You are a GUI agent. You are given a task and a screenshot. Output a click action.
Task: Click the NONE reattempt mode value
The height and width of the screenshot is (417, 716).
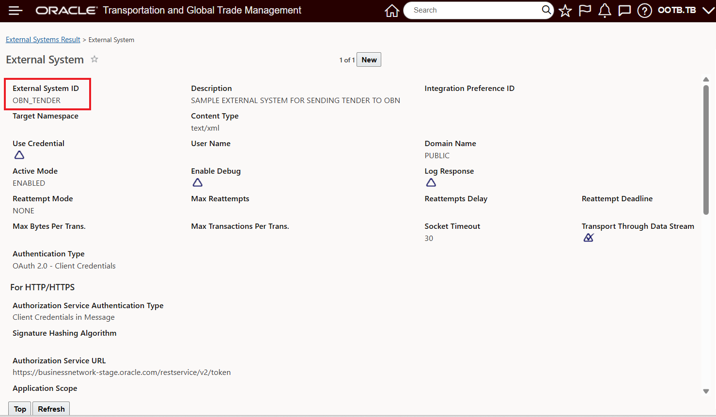click(24, 211)
